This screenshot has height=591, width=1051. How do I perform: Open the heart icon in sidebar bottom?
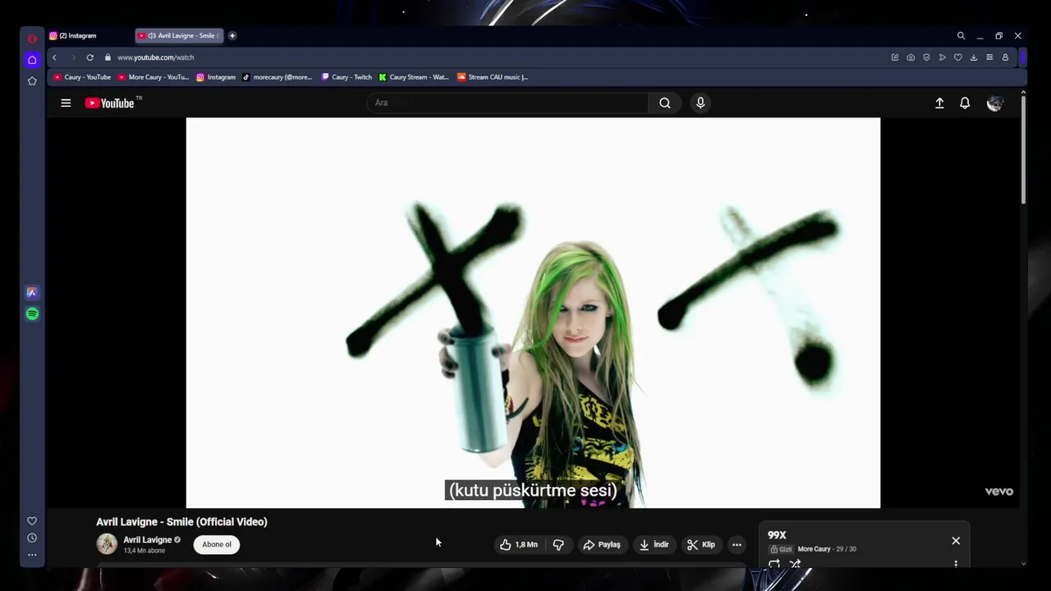tap(32, 520)
